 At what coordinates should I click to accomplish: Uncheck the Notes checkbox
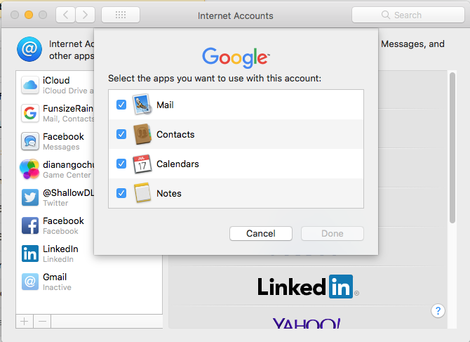[x=121, y=193]
